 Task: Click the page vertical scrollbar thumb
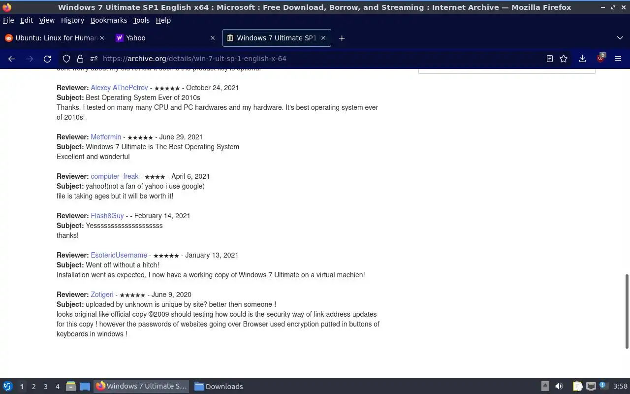pos(627,311)
